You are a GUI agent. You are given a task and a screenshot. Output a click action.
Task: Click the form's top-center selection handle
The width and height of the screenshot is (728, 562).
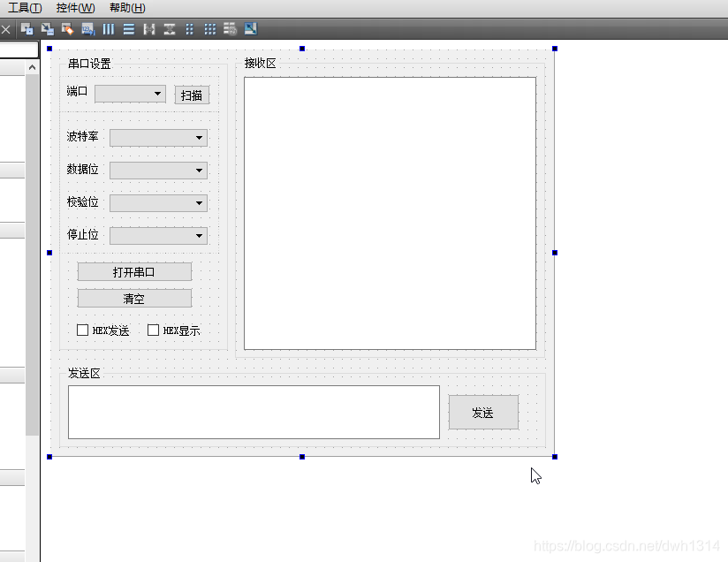302,49
